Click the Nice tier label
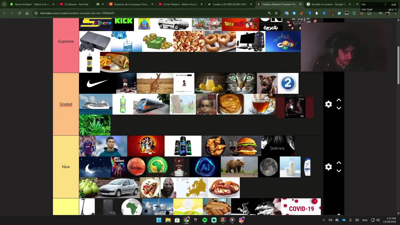Viewport: 400px width, 225px height. (x=66, y=167)
